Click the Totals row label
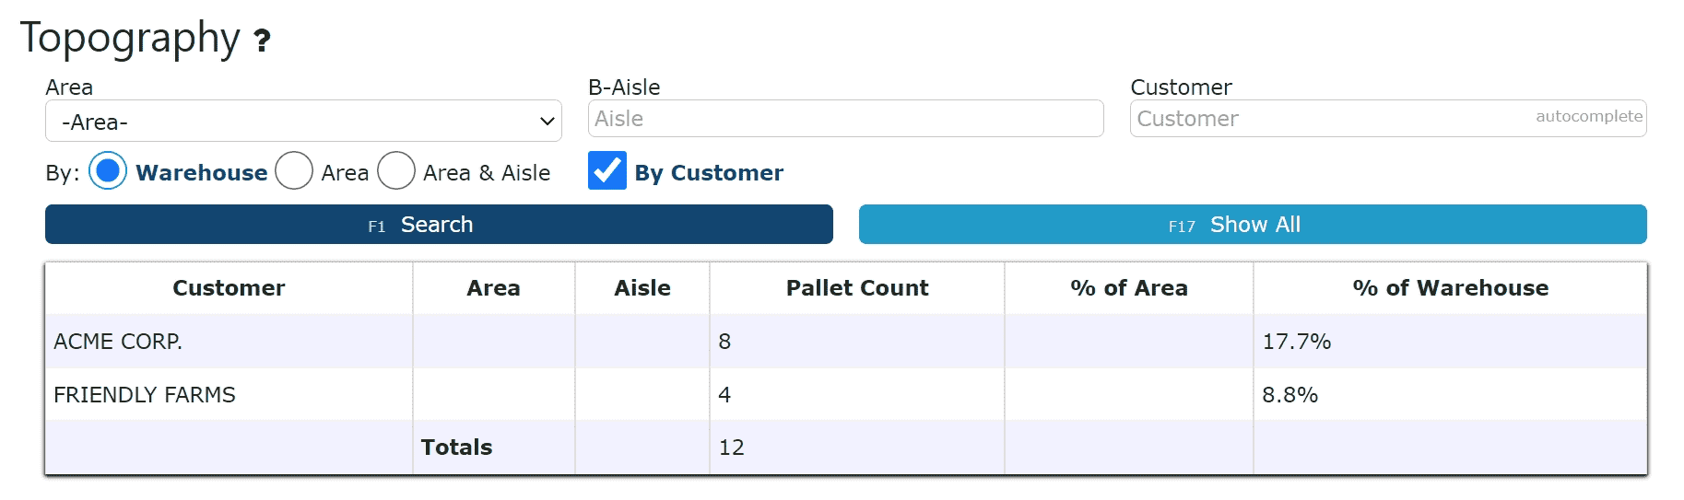This screenshot has width=1684, height=500. point(456,448)
